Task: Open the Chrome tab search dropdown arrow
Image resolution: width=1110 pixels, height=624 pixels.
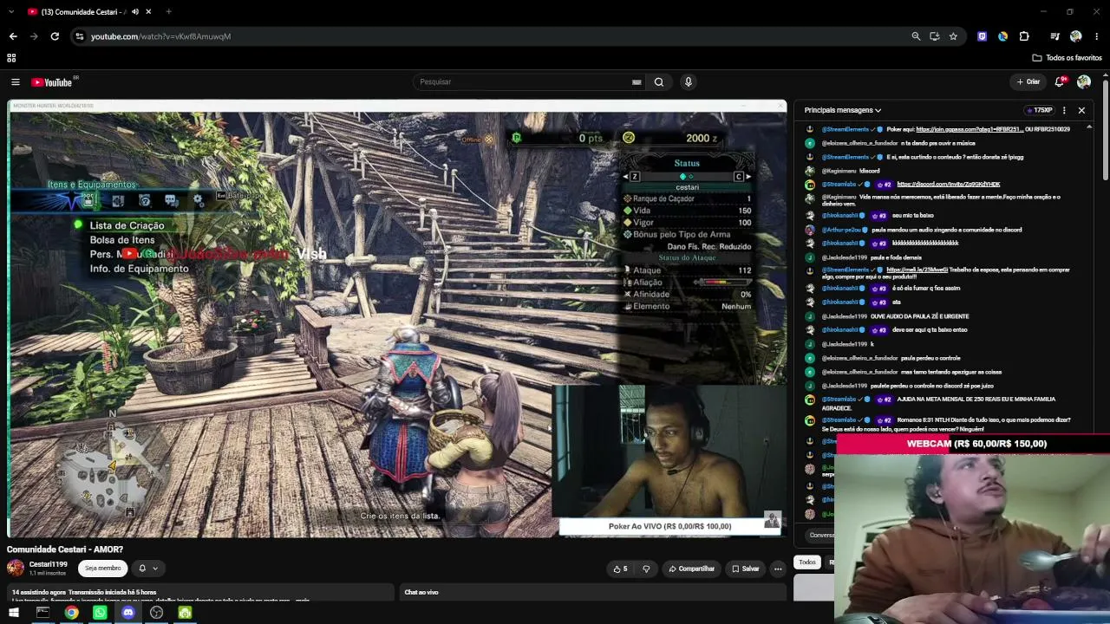Action: pyautogui.click(x=10, y=11)
